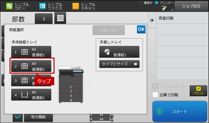Select 両面印刷 in the action panel
Image resolution: width=209 pixels, height=123 pixels.
tap(182, 18)
